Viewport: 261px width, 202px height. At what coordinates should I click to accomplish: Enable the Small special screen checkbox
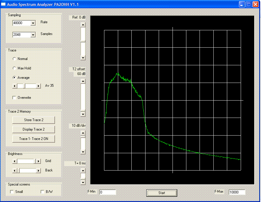coord(12,192)
